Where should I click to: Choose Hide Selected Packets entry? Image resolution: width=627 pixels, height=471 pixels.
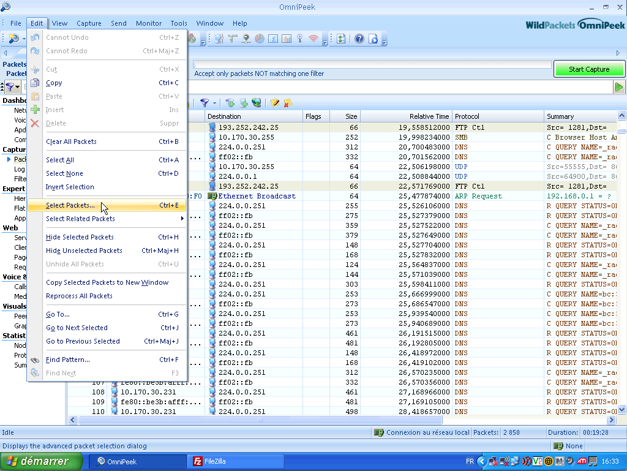point(107,237)
